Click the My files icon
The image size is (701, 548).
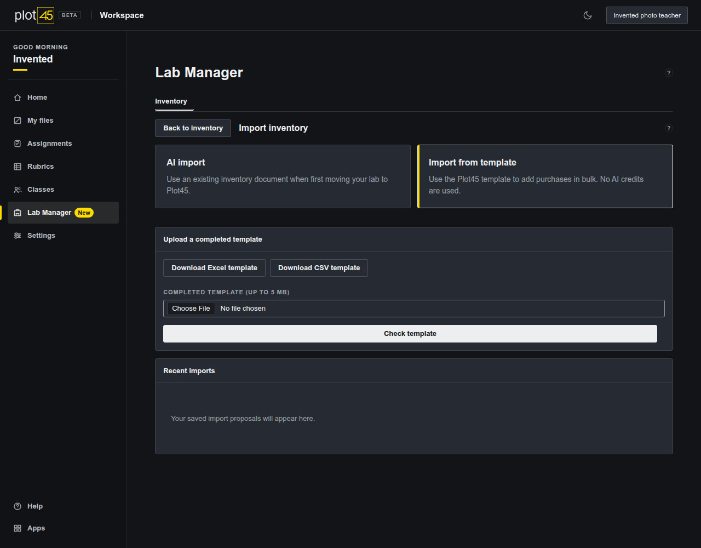pos(18,121)
